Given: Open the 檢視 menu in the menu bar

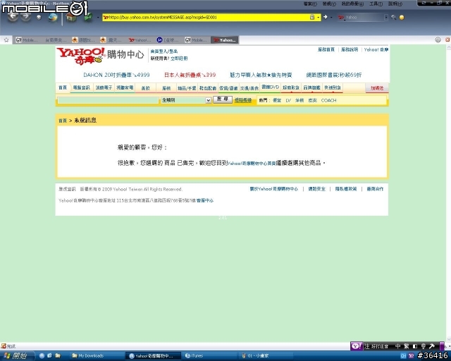Looking at the screenshot, I should tap(329, 4).
